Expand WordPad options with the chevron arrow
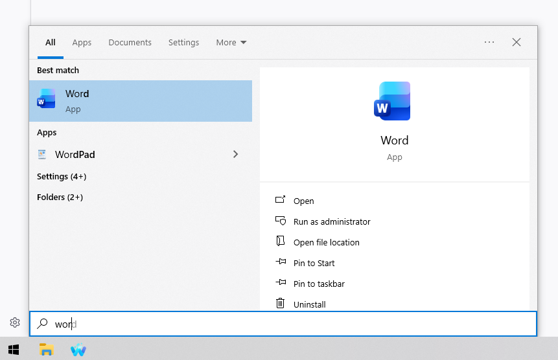This screenshot has height=360, width=558. [x=235, y=154]
